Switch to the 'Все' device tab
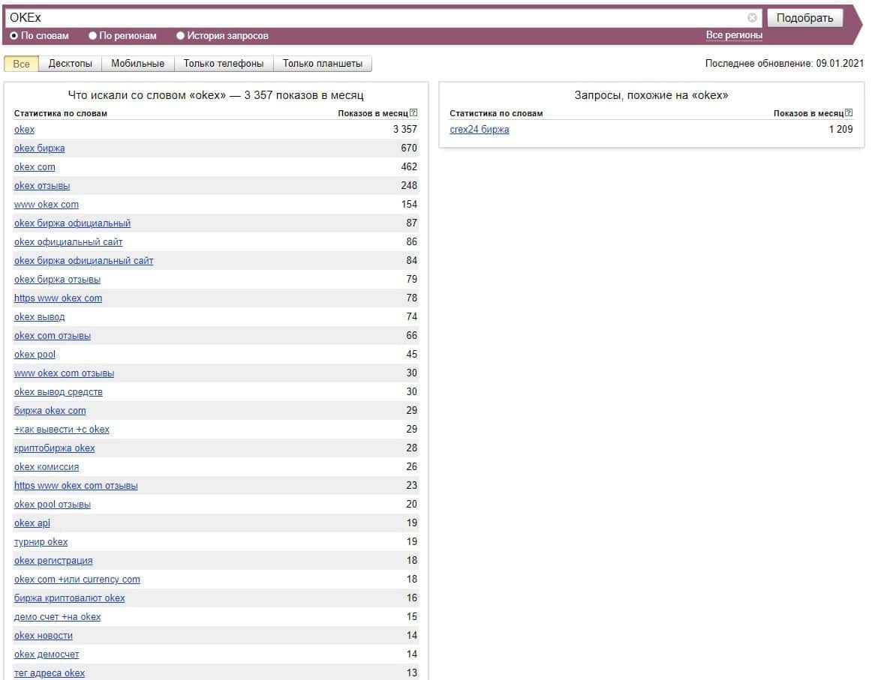The height and width of the screenshot is (680, 875). (22, 64)
